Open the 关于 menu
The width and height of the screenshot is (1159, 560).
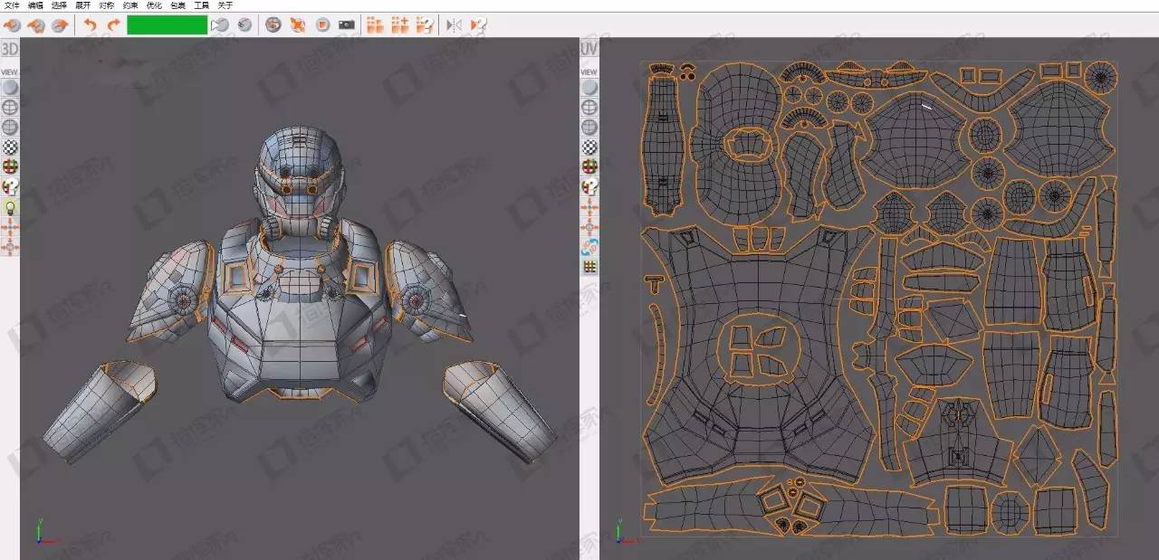click(225, 5)
